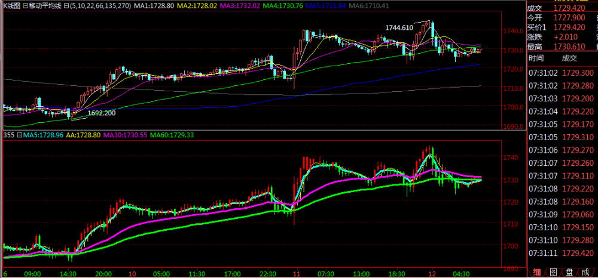Select the tick with price 1729.310
The height and width of the screenshot is (278, 598).
[x=562, y=137]
